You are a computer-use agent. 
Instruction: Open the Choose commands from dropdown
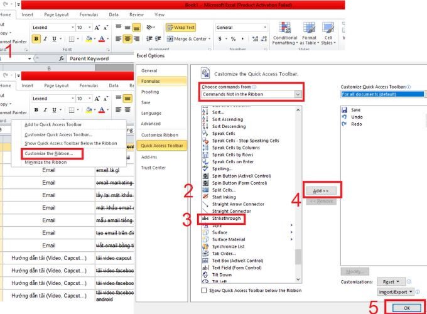[x=298, y=94]
